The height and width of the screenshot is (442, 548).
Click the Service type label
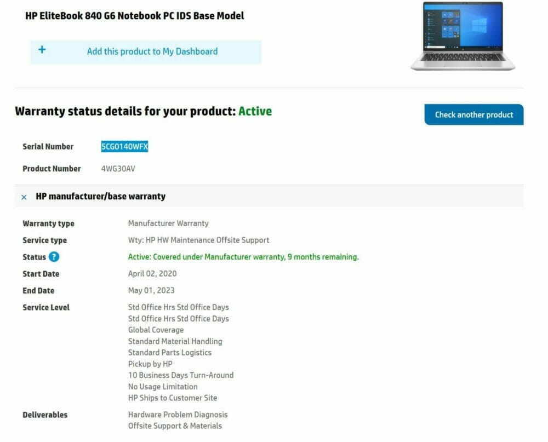[44, 240]
